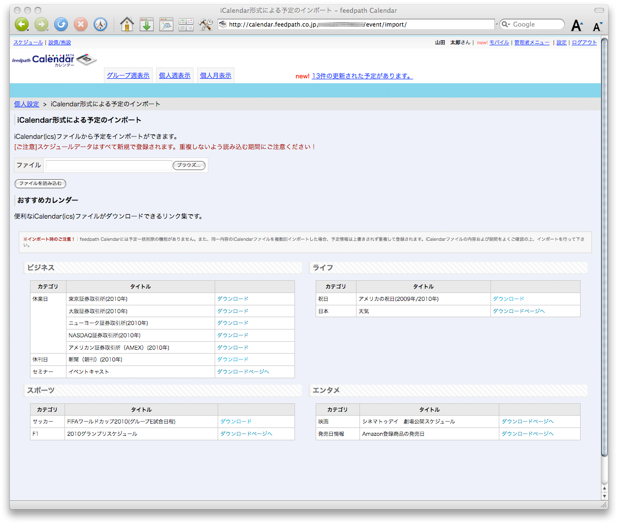Click the ブラウズ... file browse button

click(x=189, y=165)
